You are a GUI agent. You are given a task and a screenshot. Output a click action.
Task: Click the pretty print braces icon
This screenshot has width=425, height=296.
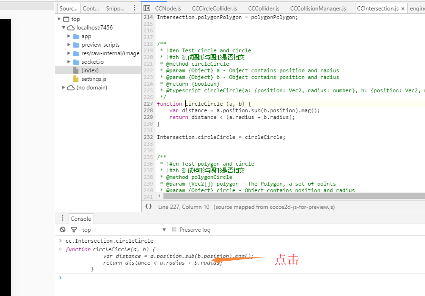point(149,207)
